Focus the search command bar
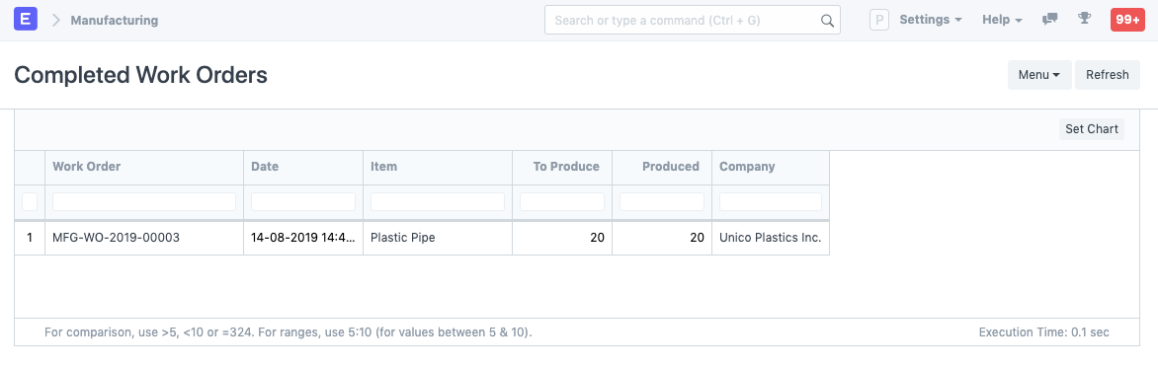This screenshot has height=366, width=1158. tap(692, 20)
